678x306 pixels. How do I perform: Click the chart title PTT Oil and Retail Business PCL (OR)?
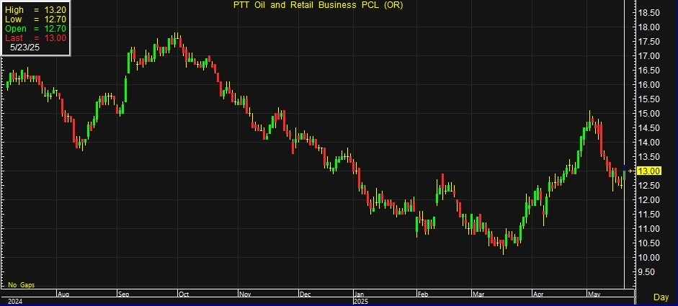(318, 5)
